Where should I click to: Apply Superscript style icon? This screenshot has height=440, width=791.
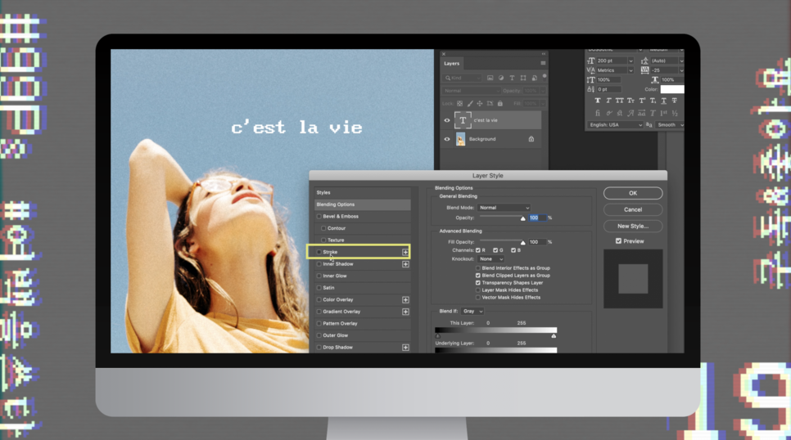coord(642,101)
